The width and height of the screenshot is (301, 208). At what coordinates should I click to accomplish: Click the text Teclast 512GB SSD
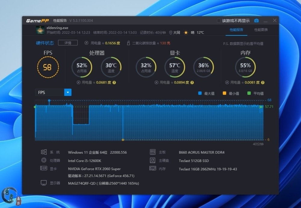point(194,161)
